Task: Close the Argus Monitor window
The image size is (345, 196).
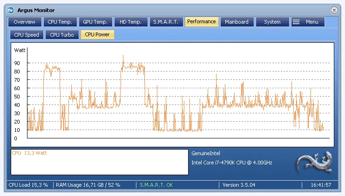Action: [334, 10]
